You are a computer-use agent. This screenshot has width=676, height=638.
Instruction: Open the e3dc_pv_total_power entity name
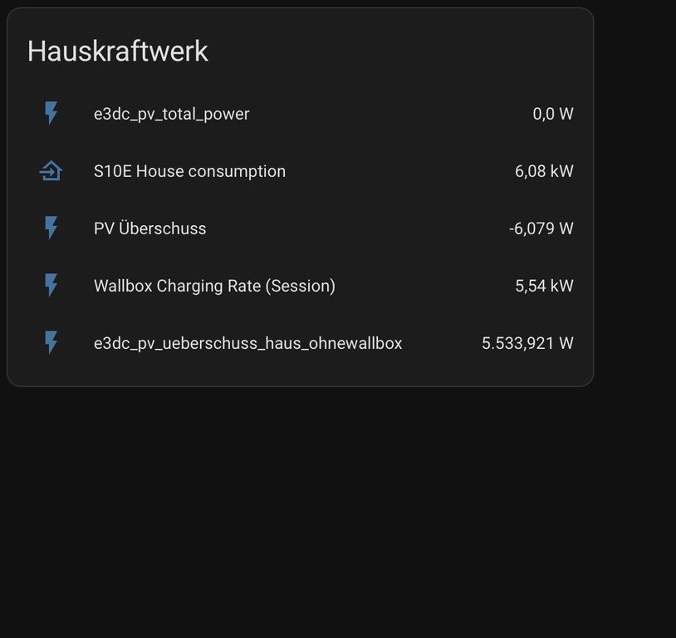pos(171,114)
